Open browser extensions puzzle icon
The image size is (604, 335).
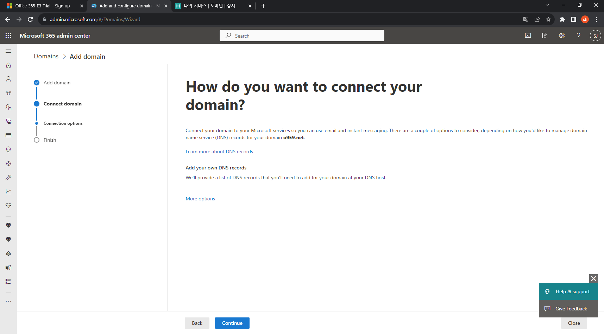(562, 19)
